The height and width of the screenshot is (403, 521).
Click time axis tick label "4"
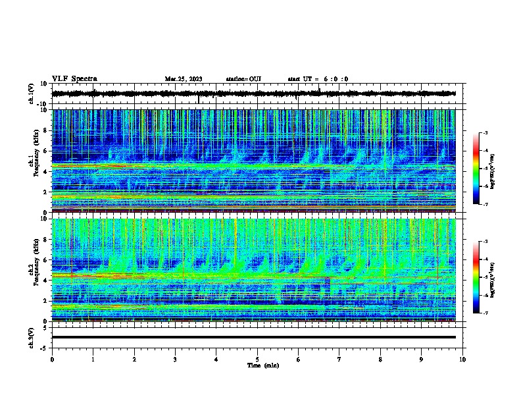pyautogui.click(x=216, y=360)
